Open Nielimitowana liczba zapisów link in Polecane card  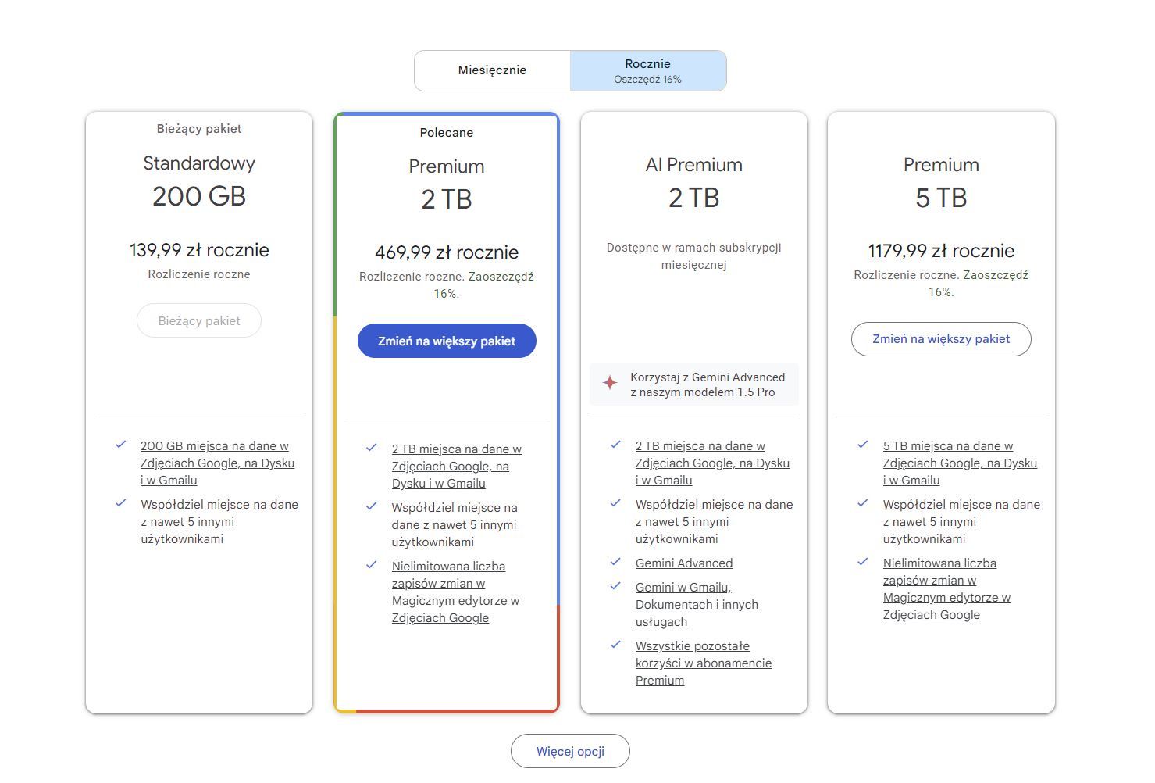[455, 592]
